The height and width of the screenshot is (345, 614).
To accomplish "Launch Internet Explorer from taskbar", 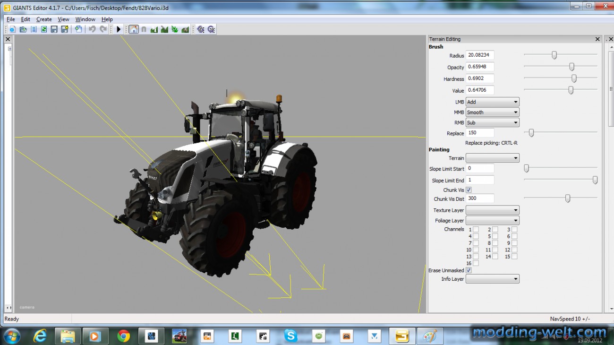I will click(41, 336).
